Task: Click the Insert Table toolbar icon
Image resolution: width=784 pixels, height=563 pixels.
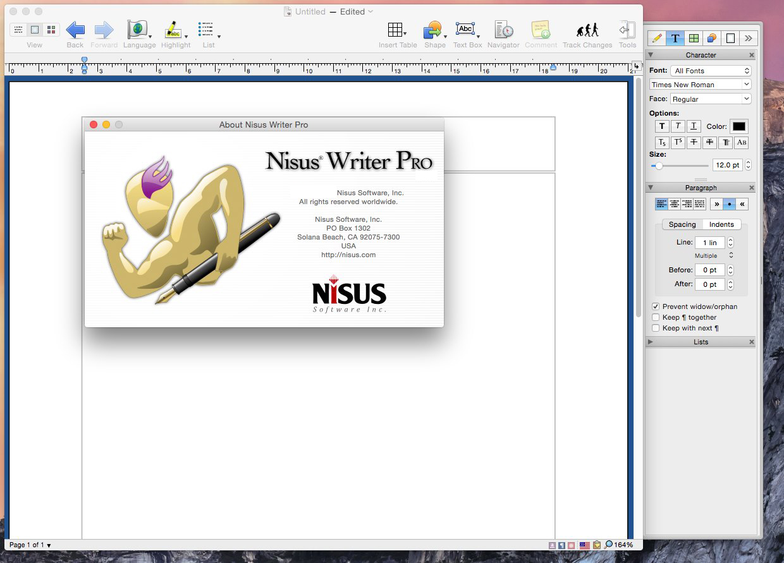Action: point(396,30)
